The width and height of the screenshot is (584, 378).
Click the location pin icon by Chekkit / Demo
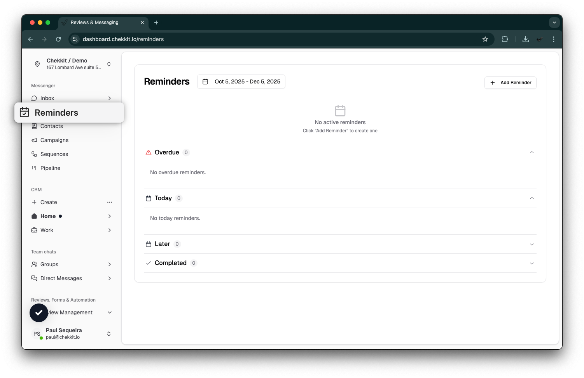tap(37, 64)
